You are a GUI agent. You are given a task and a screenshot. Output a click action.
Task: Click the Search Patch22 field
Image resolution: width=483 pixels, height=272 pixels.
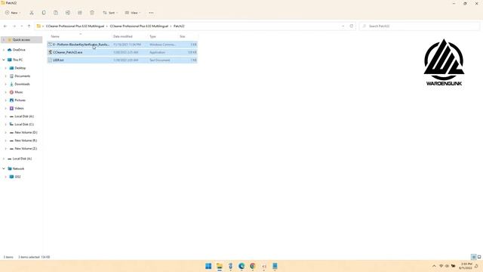click(x=420, y=26)
